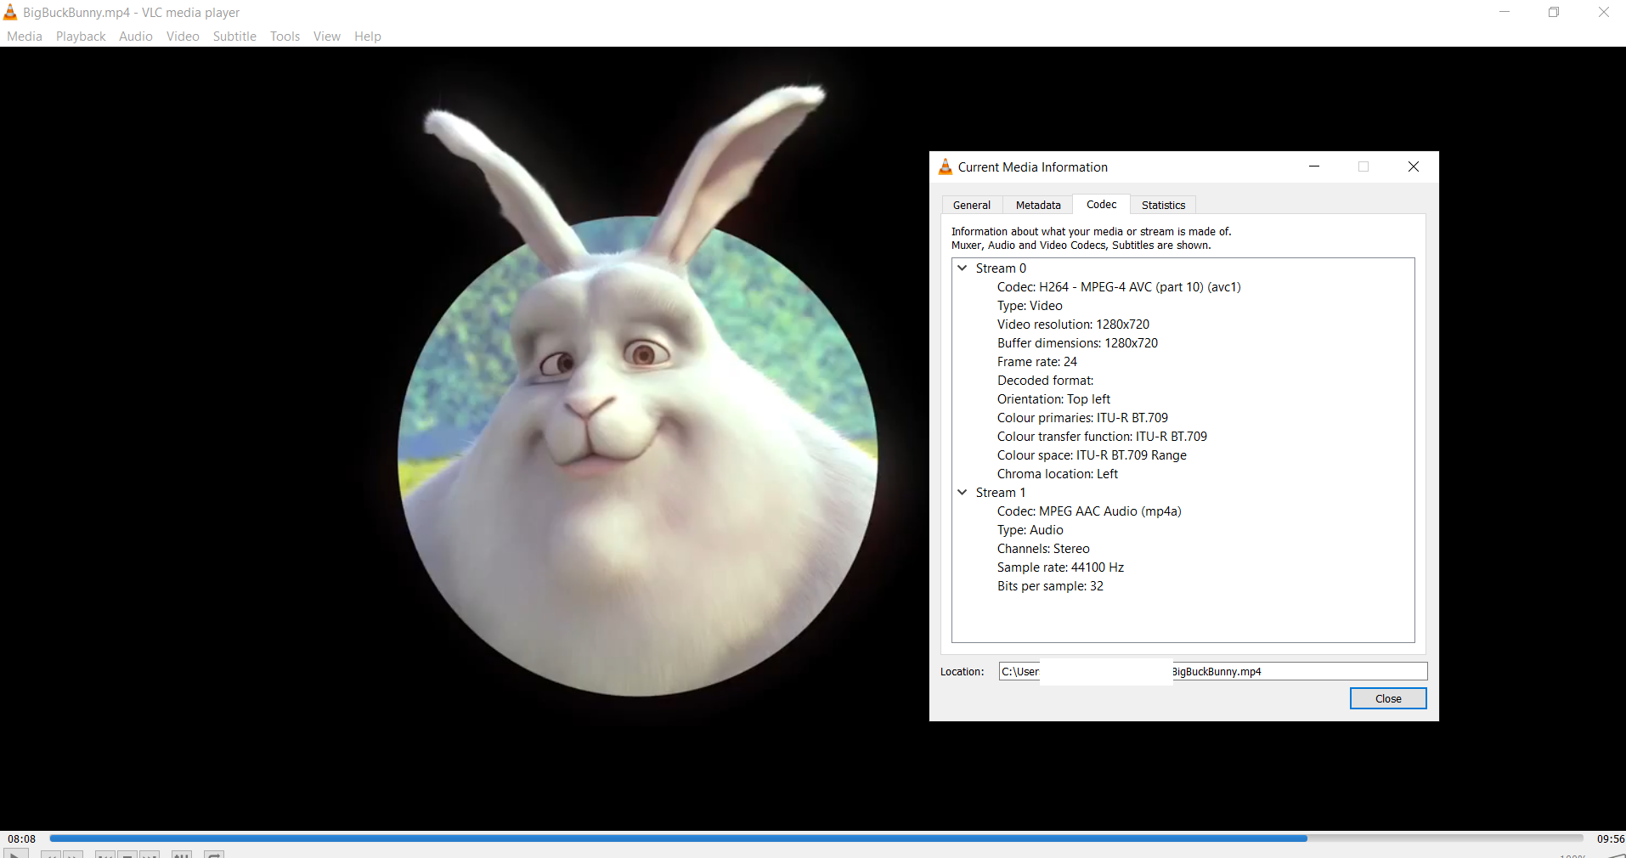This screenshot has height=858, width=1626.
Task: Select the Codec tab
Action: [x=1101, y=204]
